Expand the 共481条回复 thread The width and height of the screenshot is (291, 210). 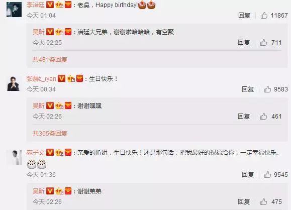[x=50, y=60]
